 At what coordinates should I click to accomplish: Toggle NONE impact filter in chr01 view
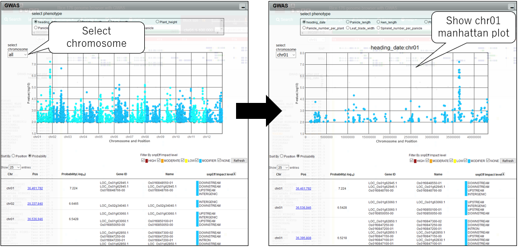click(x=488, y=161)
